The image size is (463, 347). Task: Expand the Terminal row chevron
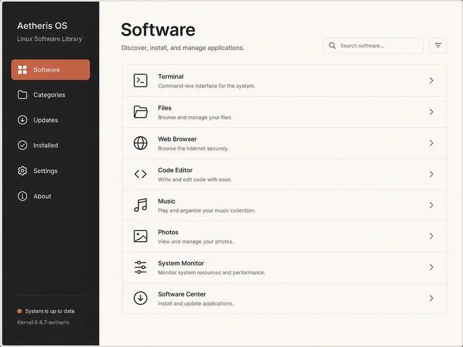pos(432,81)
